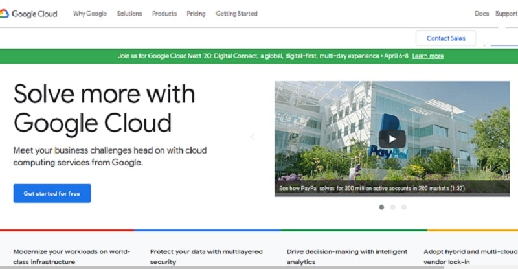518x269 pixels.
Task: Click the Google Cloud Next '20 banner text
Action: 263,56
